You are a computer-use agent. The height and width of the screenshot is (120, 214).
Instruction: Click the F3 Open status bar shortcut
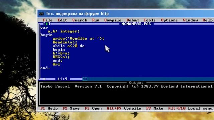pyautogui.click(x=93, y=108)
